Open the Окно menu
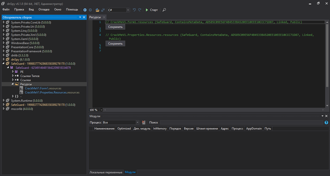This screenshot has height=176, width=330. [x=58, y=10]
